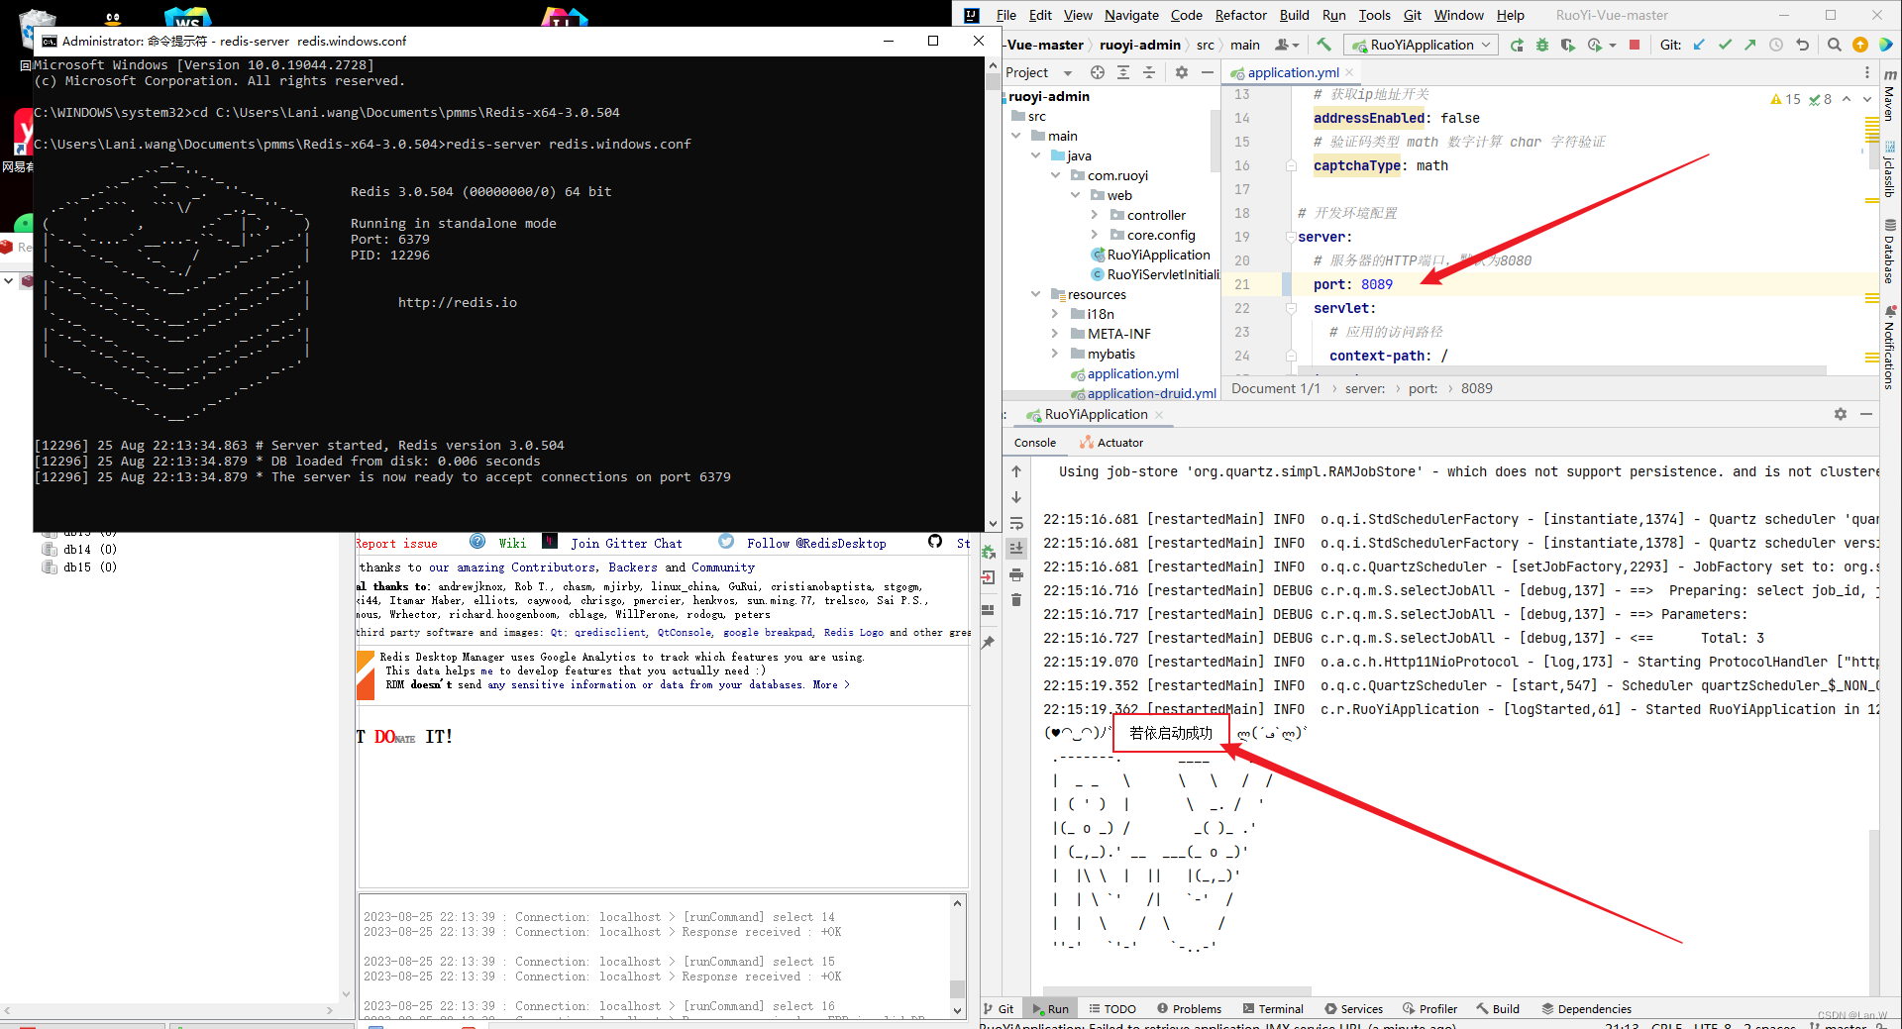Switch to the Actuator tab
The height and width of the screenshot is (1029, 1902).
(x=1111, y=443)
